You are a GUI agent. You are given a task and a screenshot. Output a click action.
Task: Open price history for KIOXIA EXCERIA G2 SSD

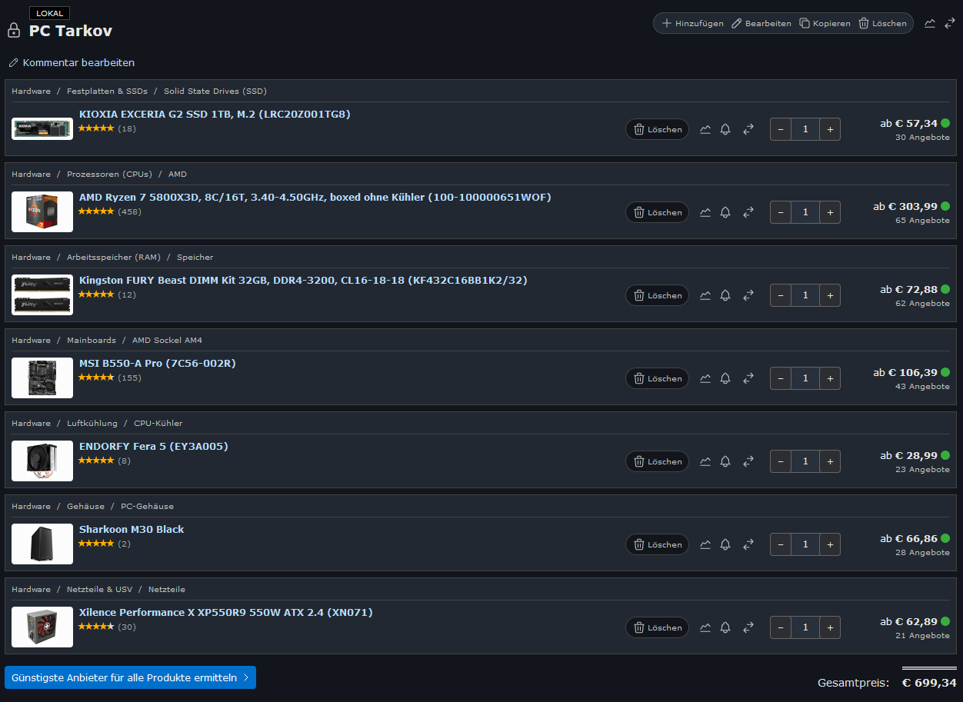705,129
